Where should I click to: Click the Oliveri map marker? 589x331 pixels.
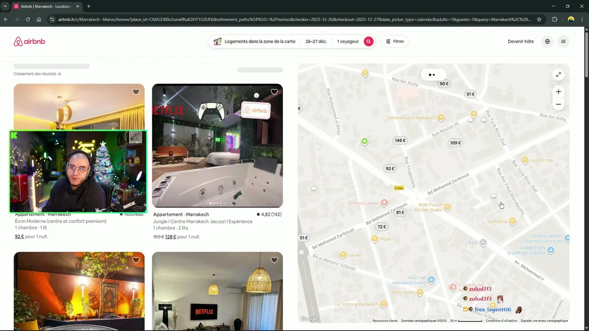(343, 255)
